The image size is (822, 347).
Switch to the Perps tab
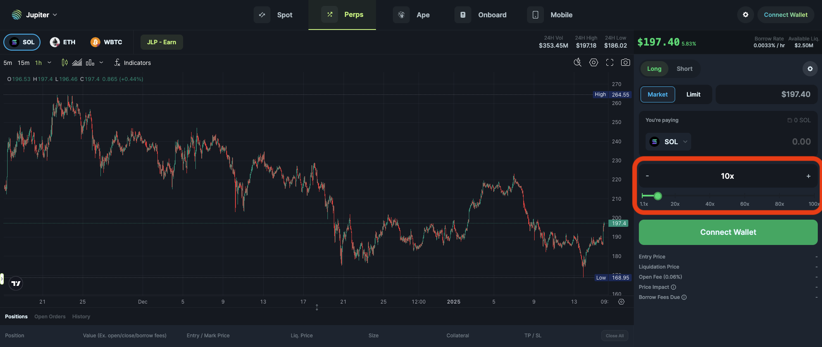coord(342,15)
